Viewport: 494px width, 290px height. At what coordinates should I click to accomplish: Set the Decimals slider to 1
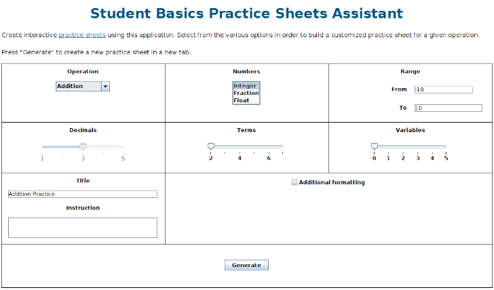[43, 146]
